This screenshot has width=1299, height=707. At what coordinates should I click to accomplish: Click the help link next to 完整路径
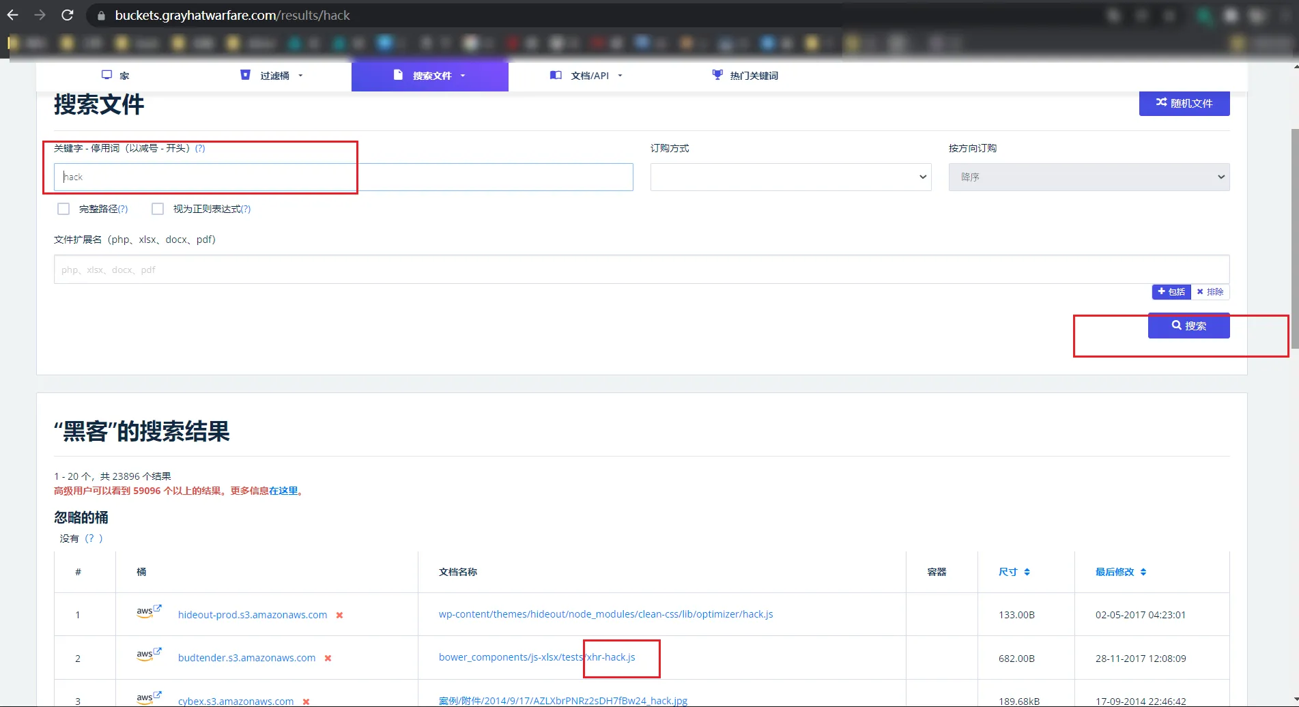[x=123, y=209]
